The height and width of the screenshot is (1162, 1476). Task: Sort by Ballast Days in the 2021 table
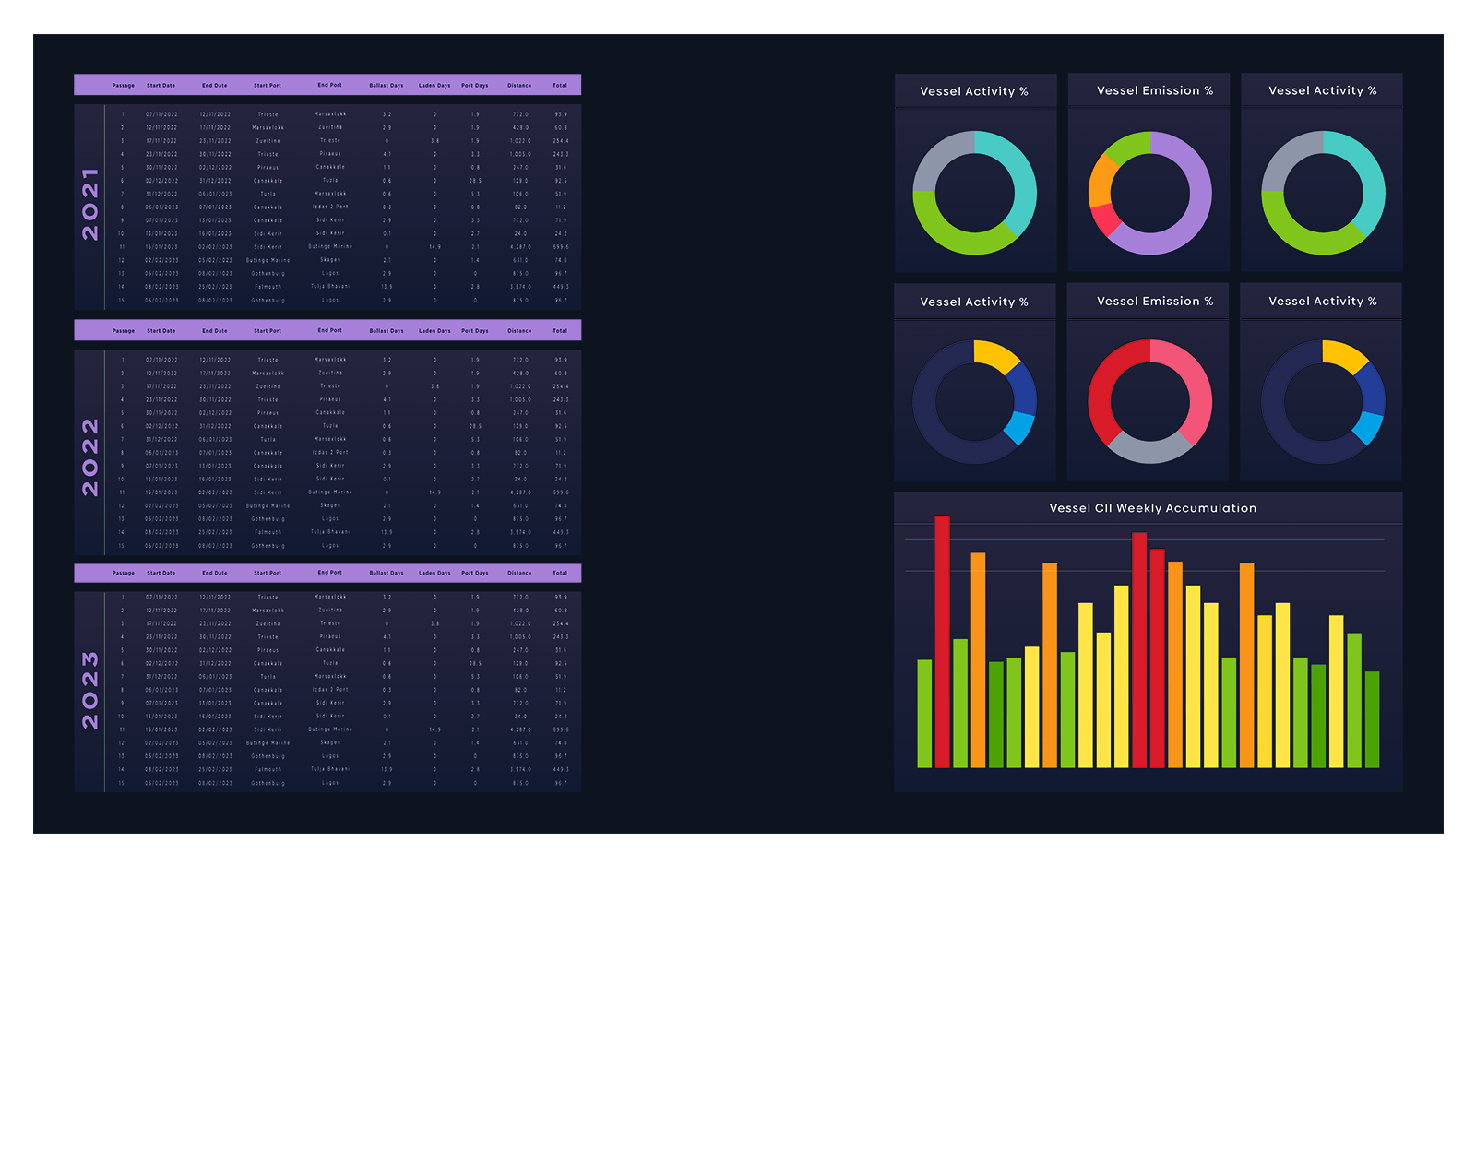pyautogui.click(x=387, y=86)
